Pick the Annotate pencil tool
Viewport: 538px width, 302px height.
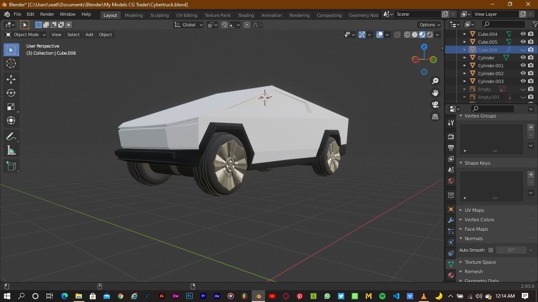click(11, 137)
